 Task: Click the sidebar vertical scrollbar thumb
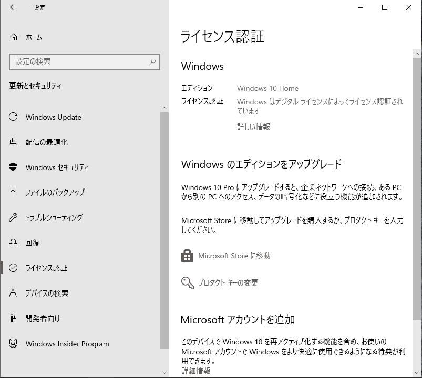tap(164, 230)
